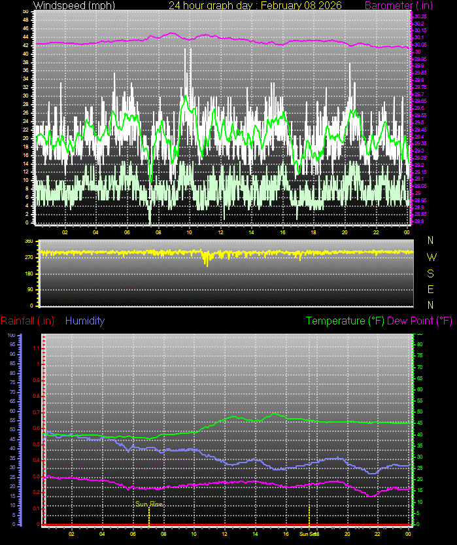457x545 pixels.
Task: Click the "S" compass direction letter
Action: click(431, 273)
